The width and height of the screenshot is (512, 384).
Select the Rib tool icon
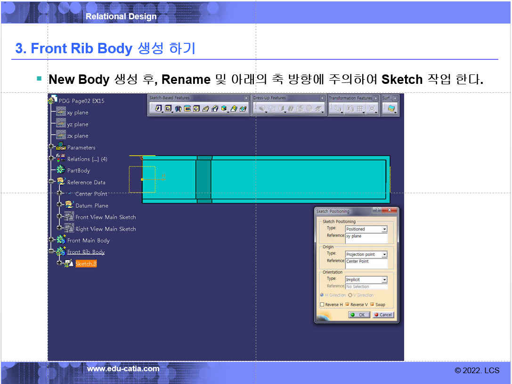point(206,109)
